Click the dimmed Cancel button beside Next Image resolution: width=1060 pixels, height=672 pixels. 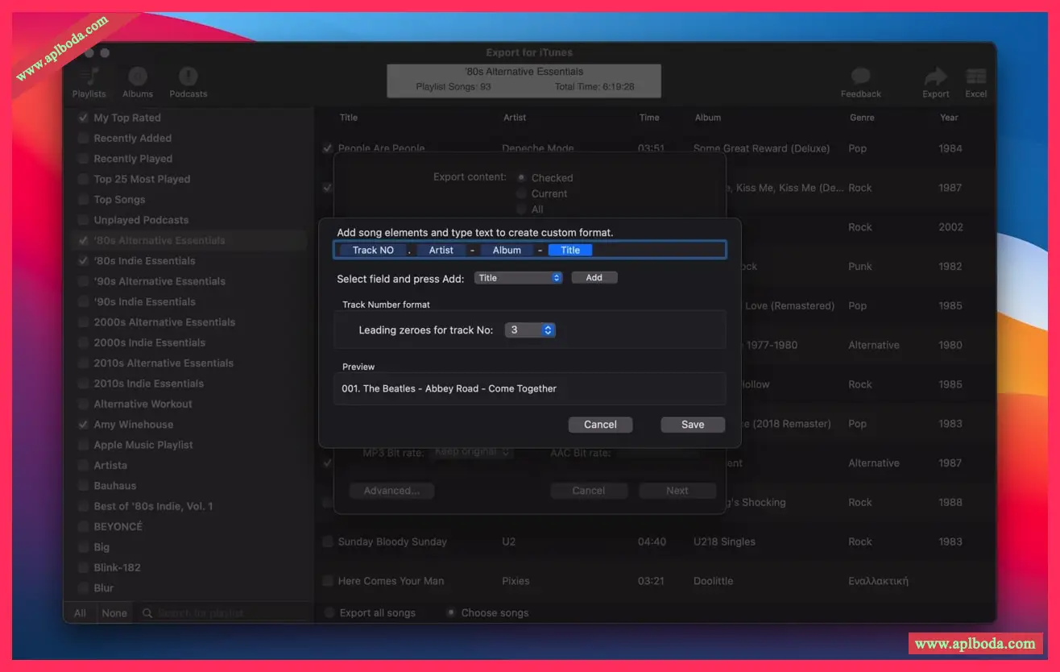point(589,491)
